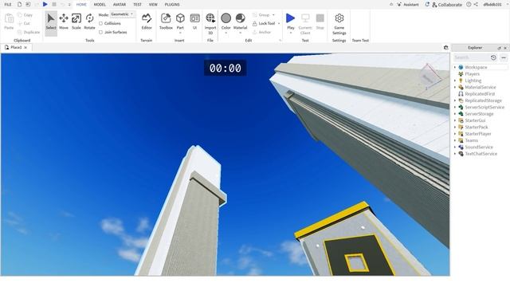Click the new file icon in title bar
The width and height of the screenshot is (510, 287).
click(x=19, y=4)
